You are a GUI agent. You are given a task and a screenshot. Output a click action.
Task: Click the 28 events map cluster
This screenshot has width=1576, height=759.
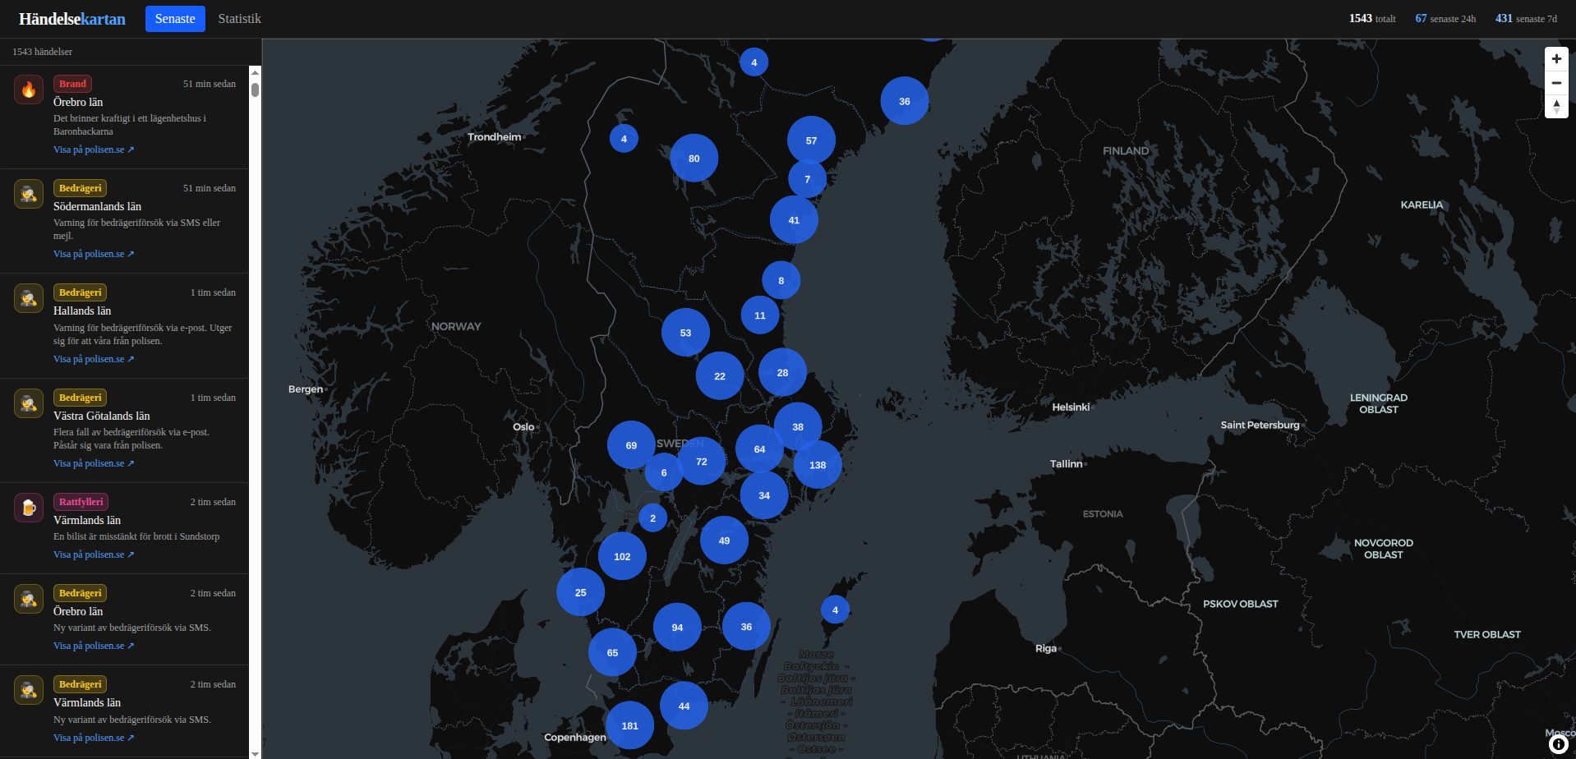(x=782, y=372)
